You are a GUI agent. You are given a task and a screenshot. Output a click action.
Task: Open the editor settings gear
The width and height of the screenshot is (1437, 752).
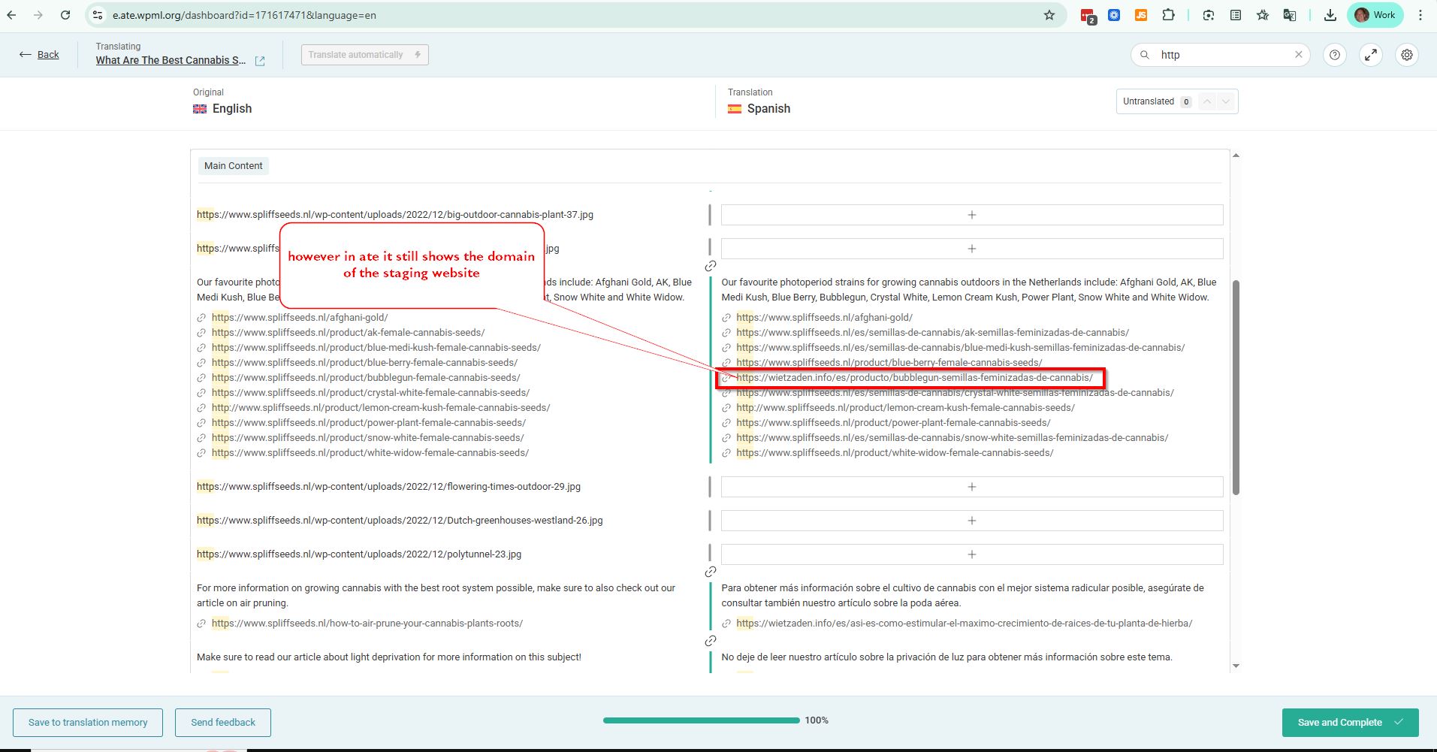coord(1407,55)
